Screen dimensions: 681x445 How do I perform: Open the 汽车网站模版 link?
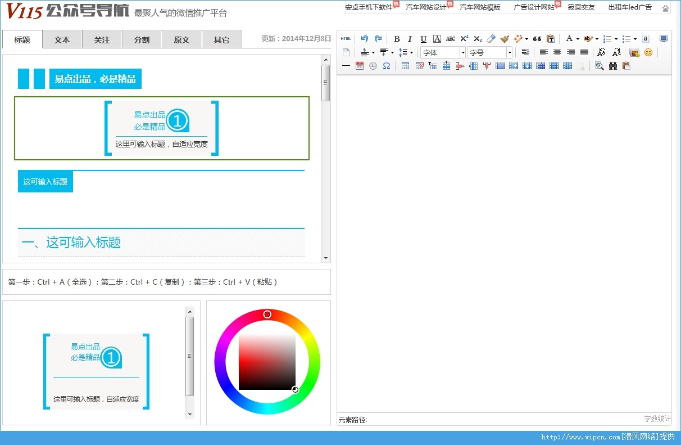[x=480, y=7]
